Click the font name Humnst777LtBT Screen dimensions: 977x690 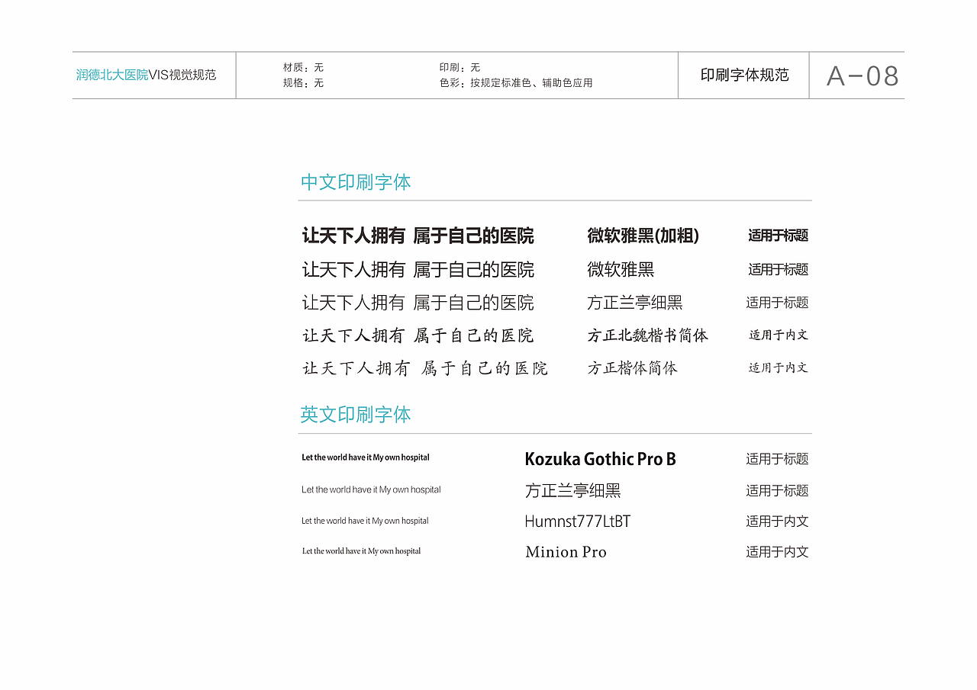tap(578, 522)
